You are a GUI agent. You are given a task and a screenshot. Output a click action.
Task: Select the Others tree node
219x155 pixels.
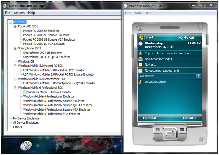pyautogui.click(x=17, y=127)
